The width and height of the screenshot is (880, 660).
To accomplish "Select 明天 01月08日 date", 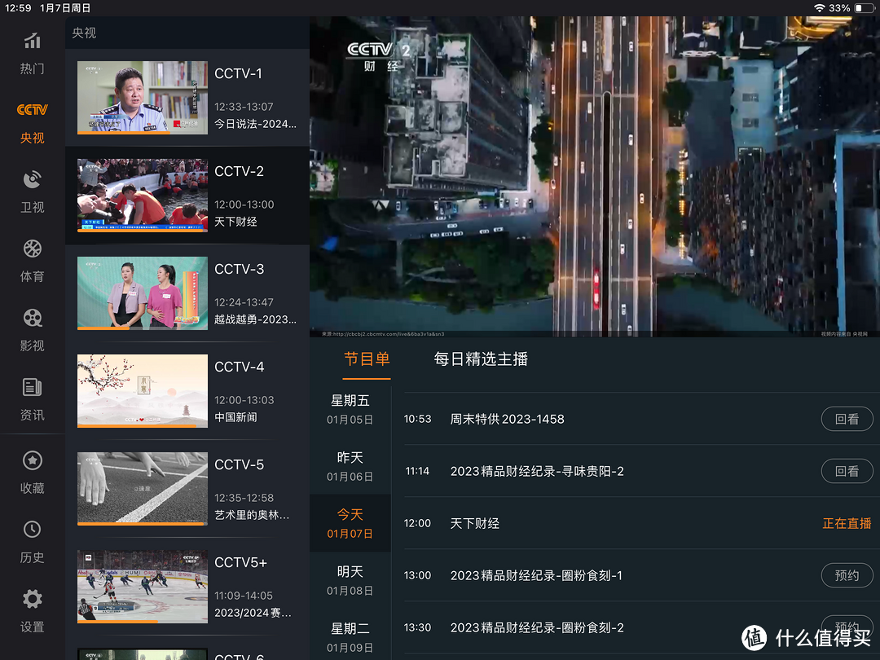I will [350, 580].
